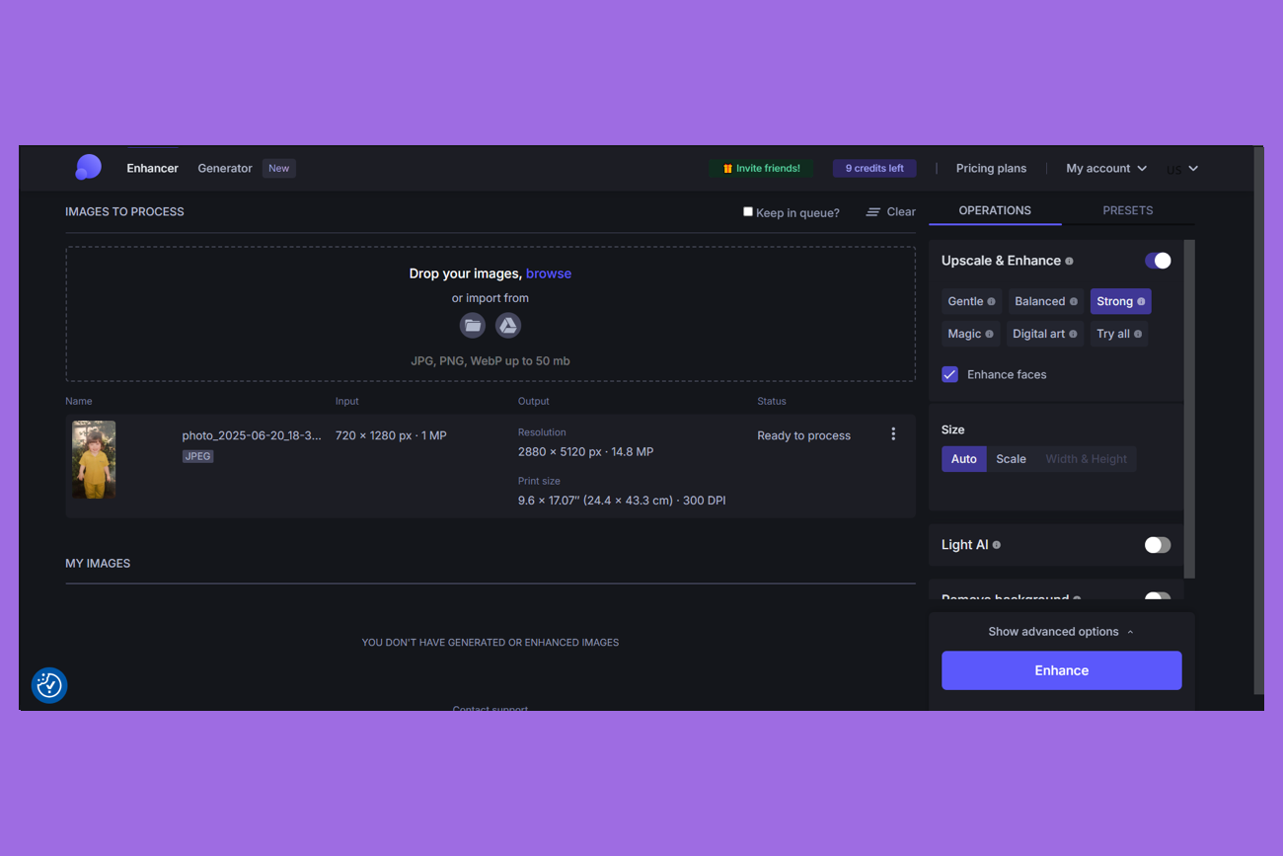Click the Clear queue icon
This screenshot has width=1283, height=856.
pyautogui.click(x=873, y=212)
